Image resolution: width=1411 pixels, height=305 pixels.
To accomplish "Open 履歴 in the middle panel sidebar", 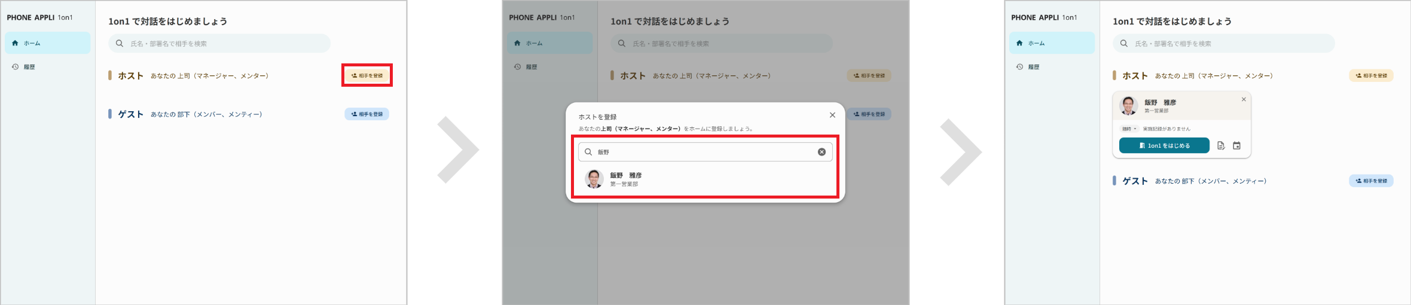I will (550, 67).
